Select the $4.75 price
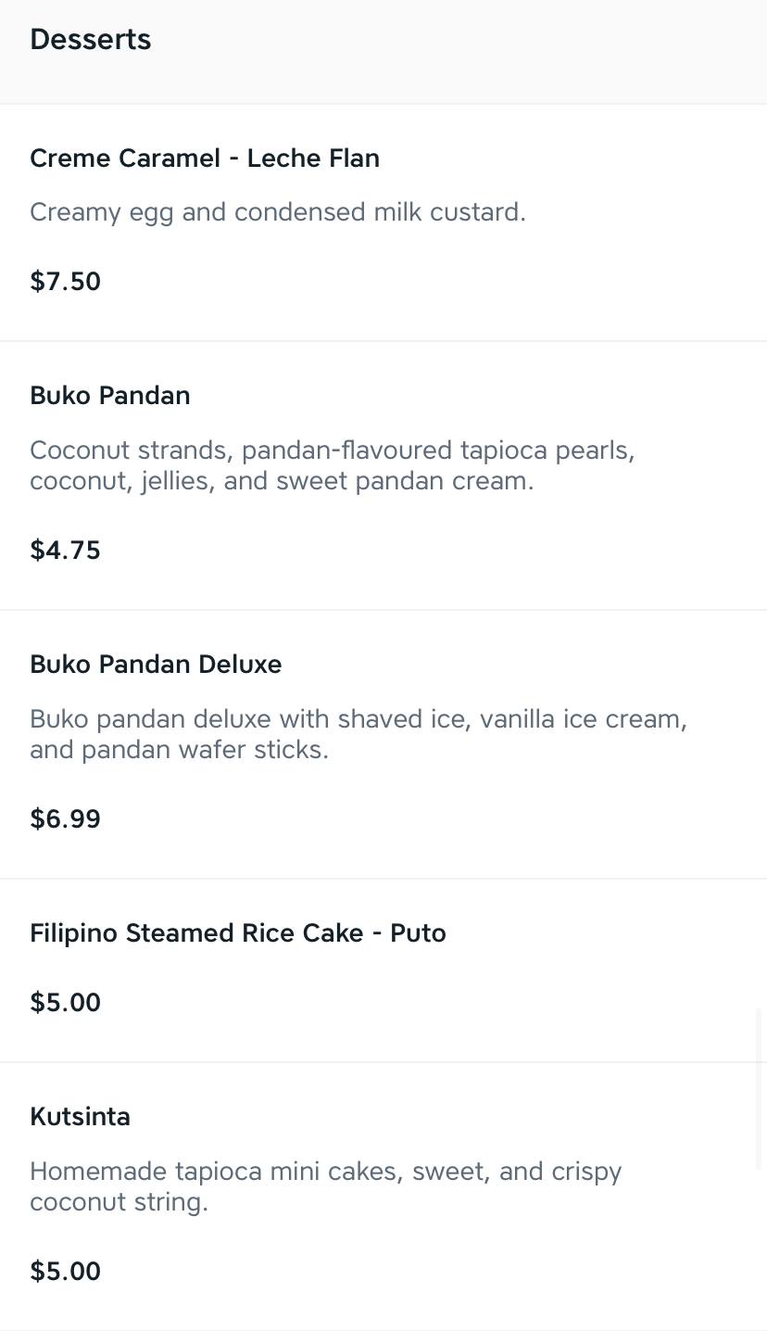This screenshot has height=1331, width=767. click(66, 551)
